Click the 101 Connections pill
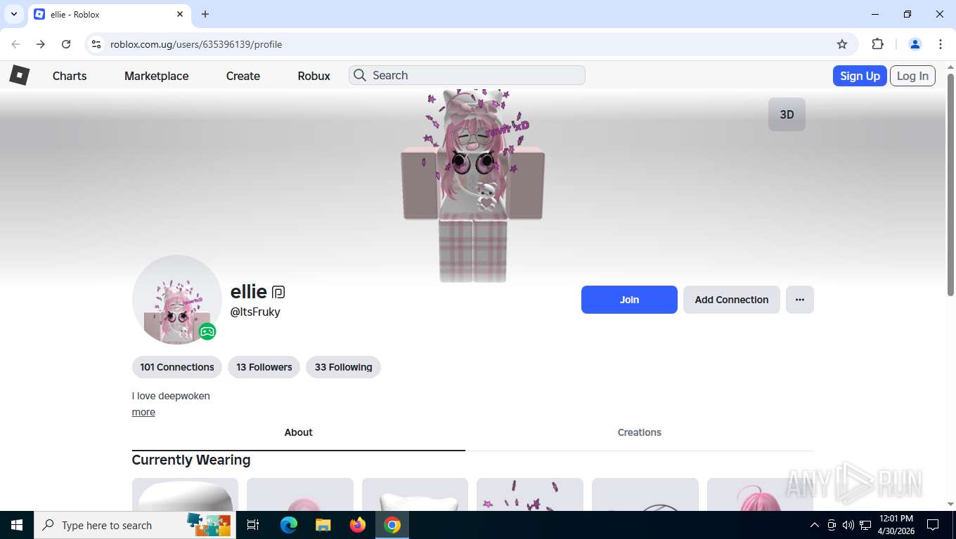 pyautogui.click(x=177, y=367)
